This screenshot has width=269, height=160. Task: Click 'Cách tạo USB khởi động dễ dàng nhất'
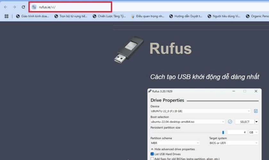point(205,77)
